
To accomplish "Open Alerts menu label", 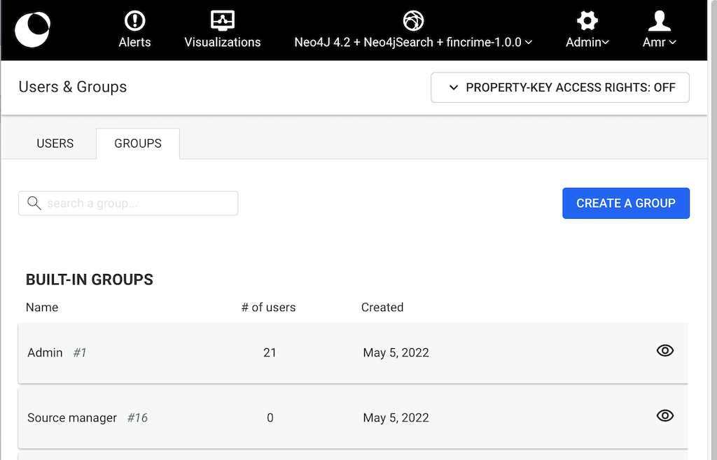I will click(135, 43).
